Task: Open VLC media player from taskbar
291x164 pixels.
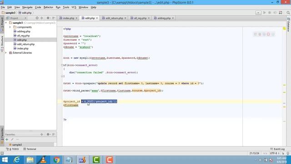Action: click(x=43, y=160)
